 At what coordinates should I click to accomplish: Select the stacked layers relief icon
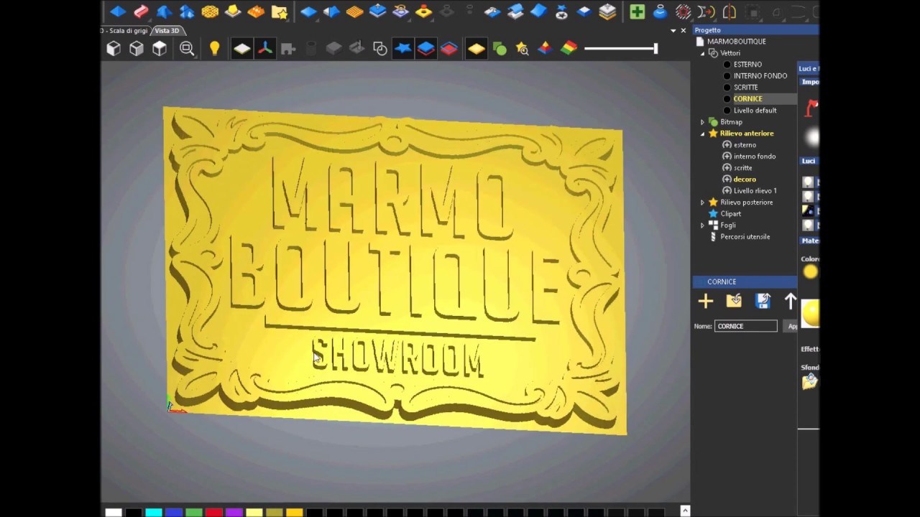tap(607, 11)
